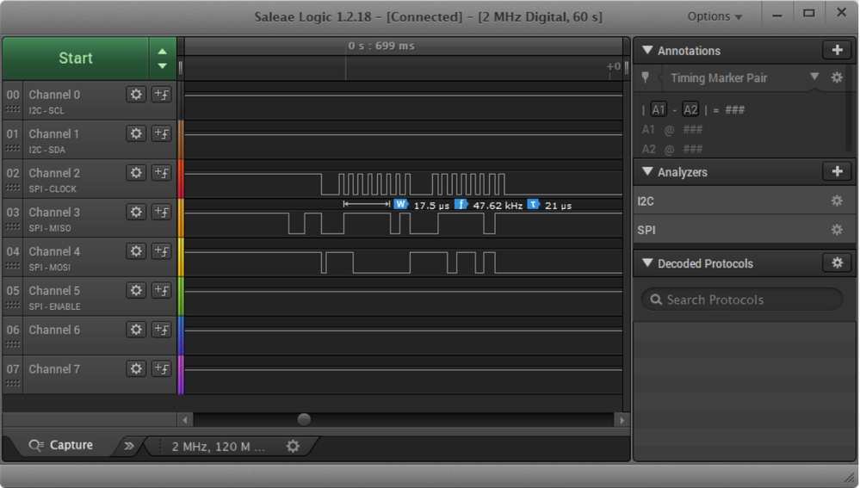
Task: Click scrollbar left arrow
Action: click(185, 420)
